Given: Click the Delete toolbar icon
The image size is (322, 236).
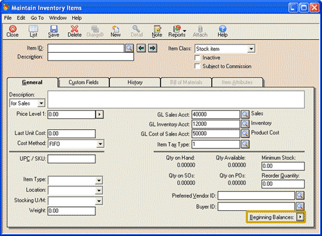Looking at the screenshot, I should tap(75, 32).
